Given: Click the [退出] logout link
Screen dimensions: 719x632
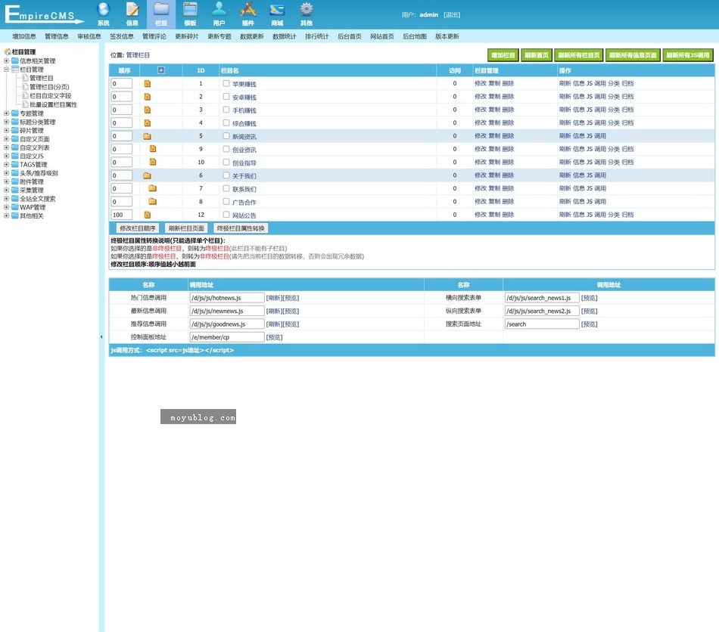Looking at the screenshot, I should coord(451,14).
